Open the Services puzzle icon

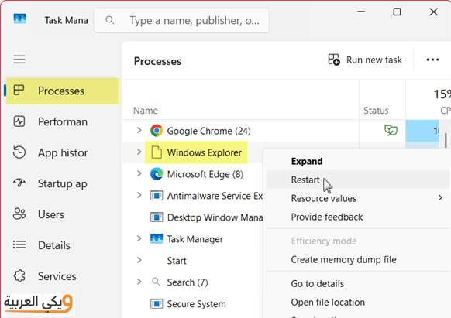[19, 275]
